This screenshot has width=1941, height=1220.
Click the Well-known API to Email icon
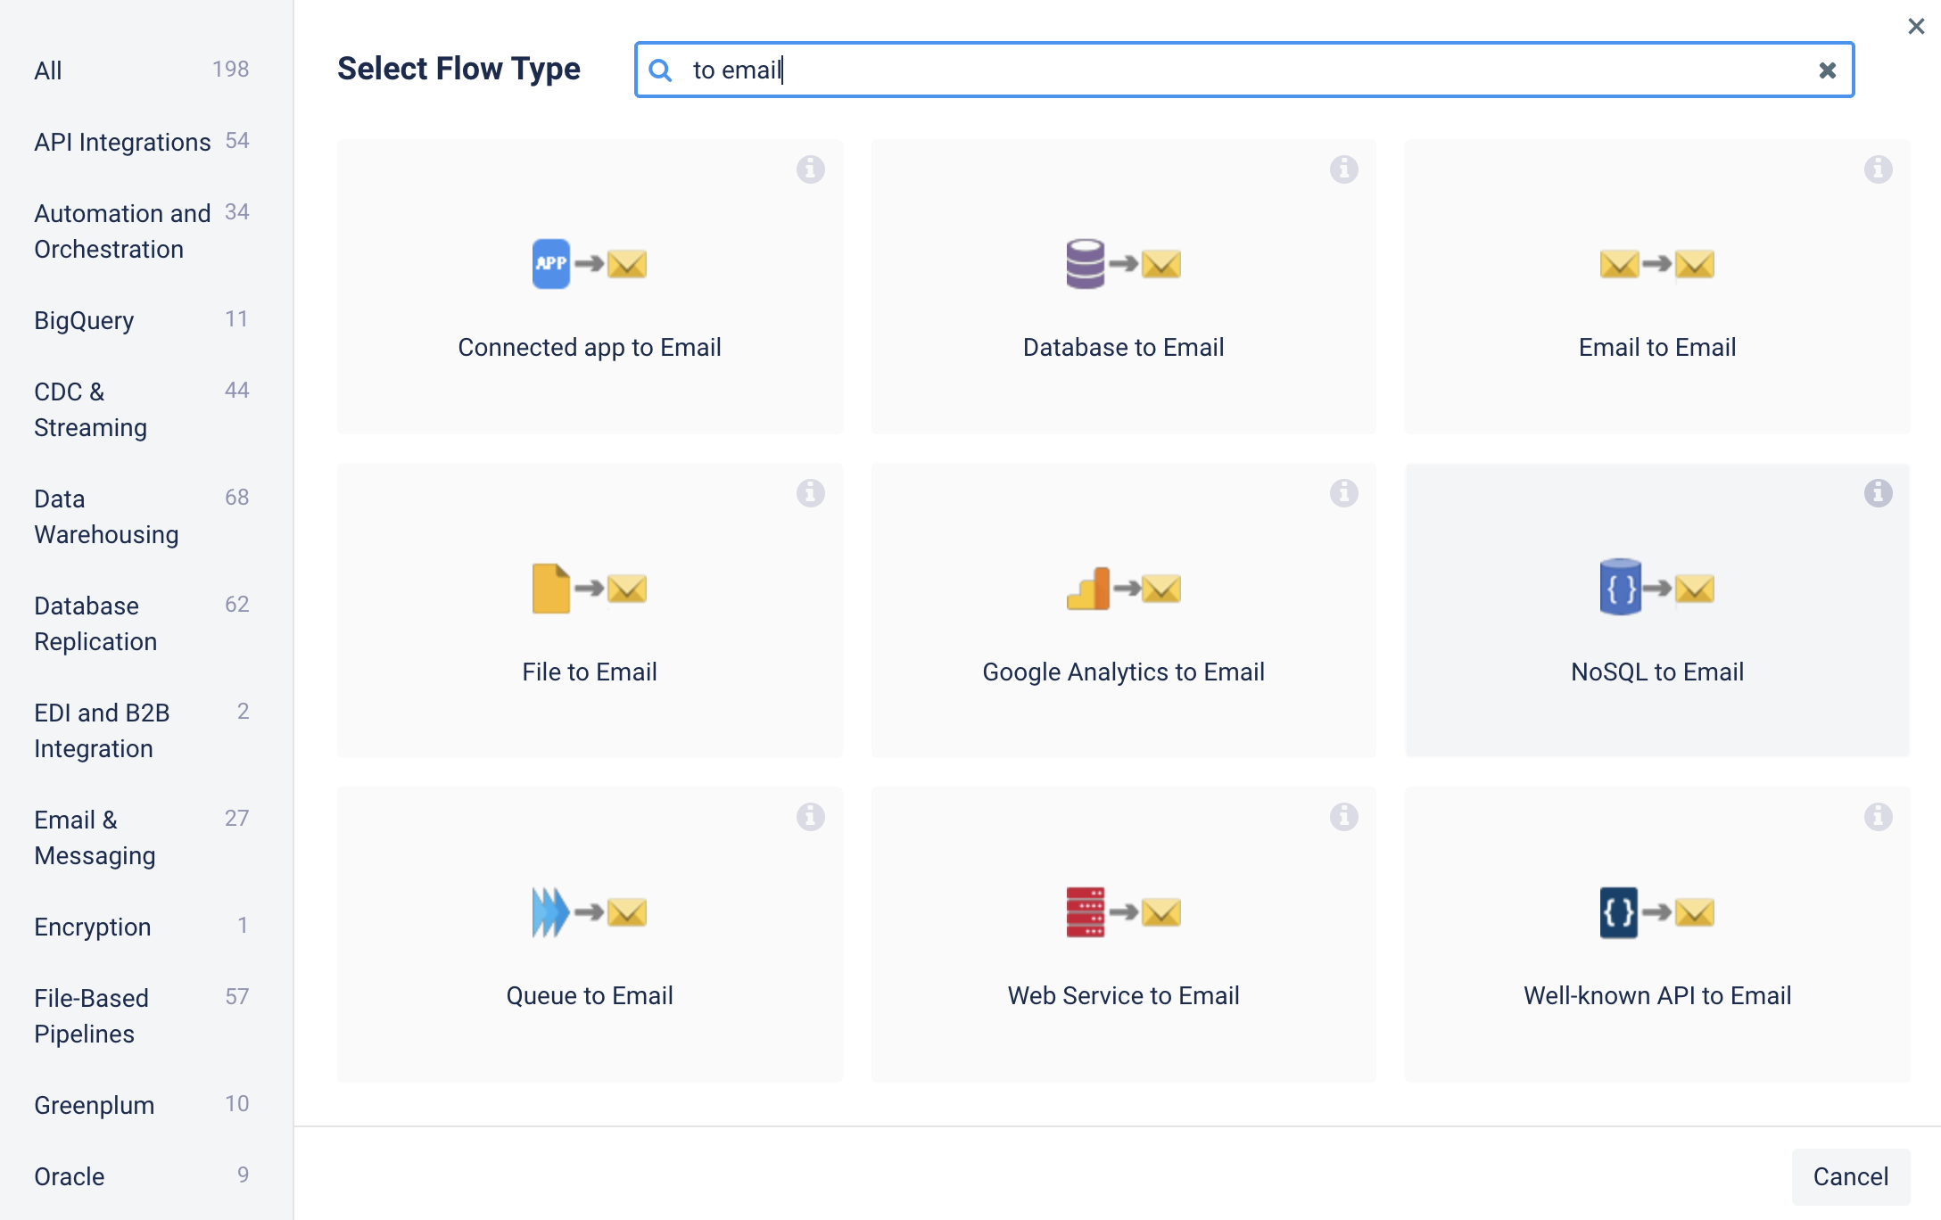coord(1657,912)
